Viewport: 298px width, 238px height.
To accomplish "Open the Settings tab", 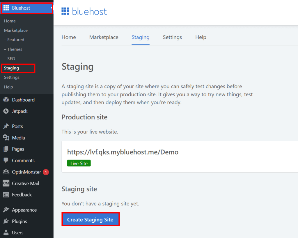I will click(172, 37).
